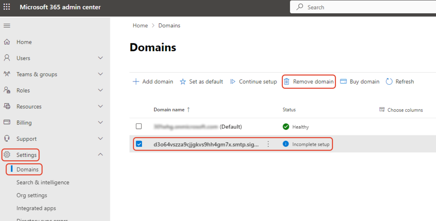Viewport: 436px width, 221px height.
Task: Expand the Support section chevron
Action: 101,138
